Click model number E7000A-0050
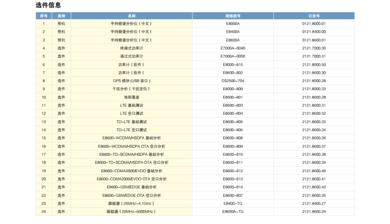390x224 pixels. tap(232, 56)
